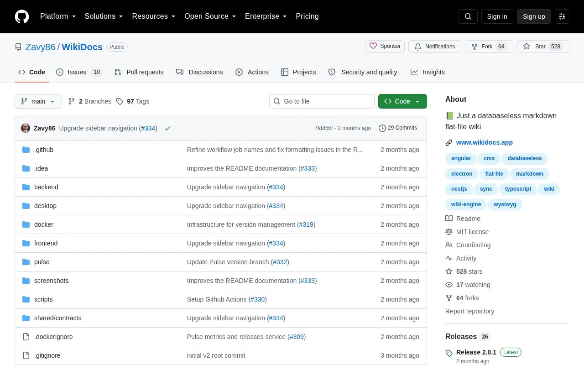Open the Pricing link
The height and width of the screenshot is (365, 584).
(x=307, y=16)
